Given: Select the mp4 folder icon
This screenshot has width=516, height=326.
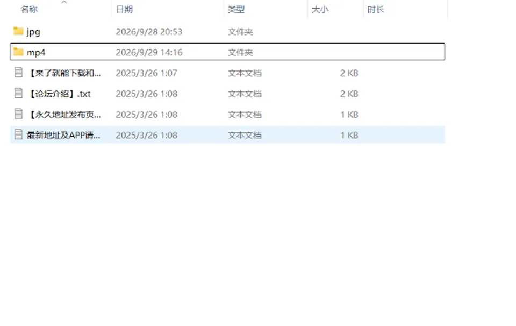Looking at the screenshot, I should click(x=18, y=52).
